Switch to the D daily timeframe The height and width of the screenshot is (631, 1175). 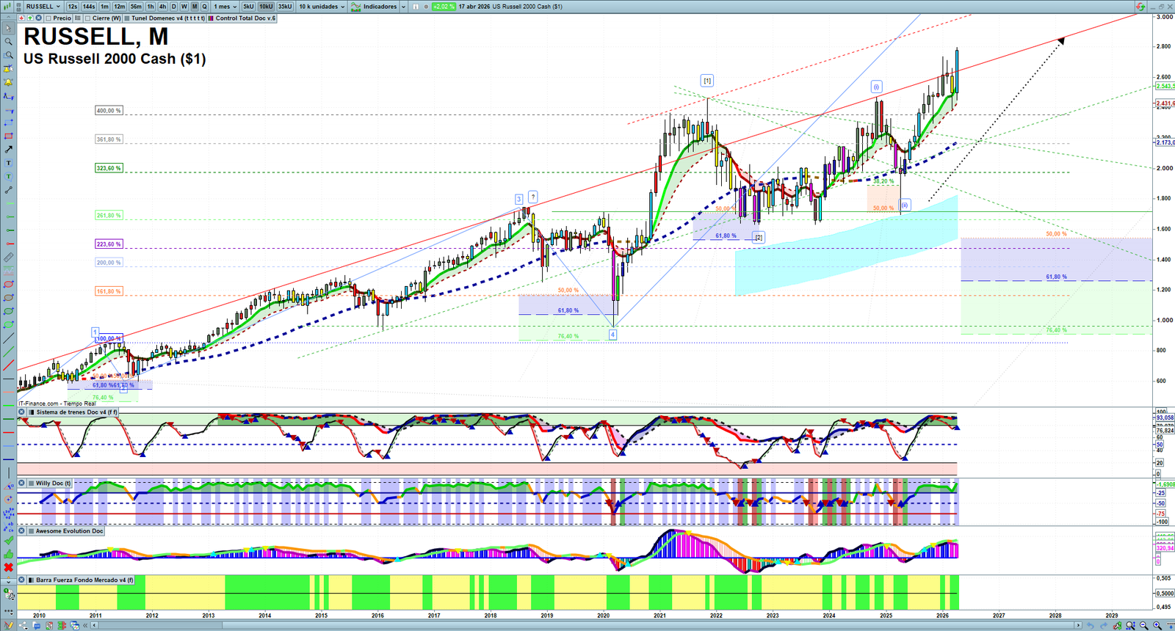click(174, 7)
